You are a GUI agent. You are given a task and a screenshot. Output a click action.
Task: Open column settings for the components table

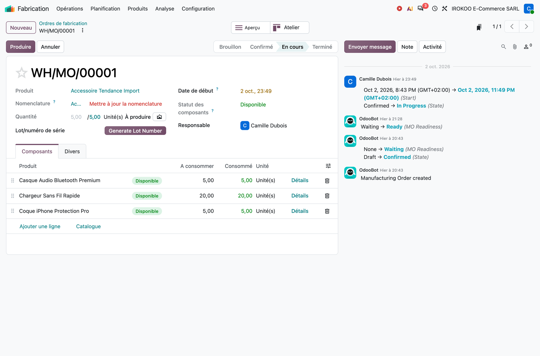click(328, 166)
